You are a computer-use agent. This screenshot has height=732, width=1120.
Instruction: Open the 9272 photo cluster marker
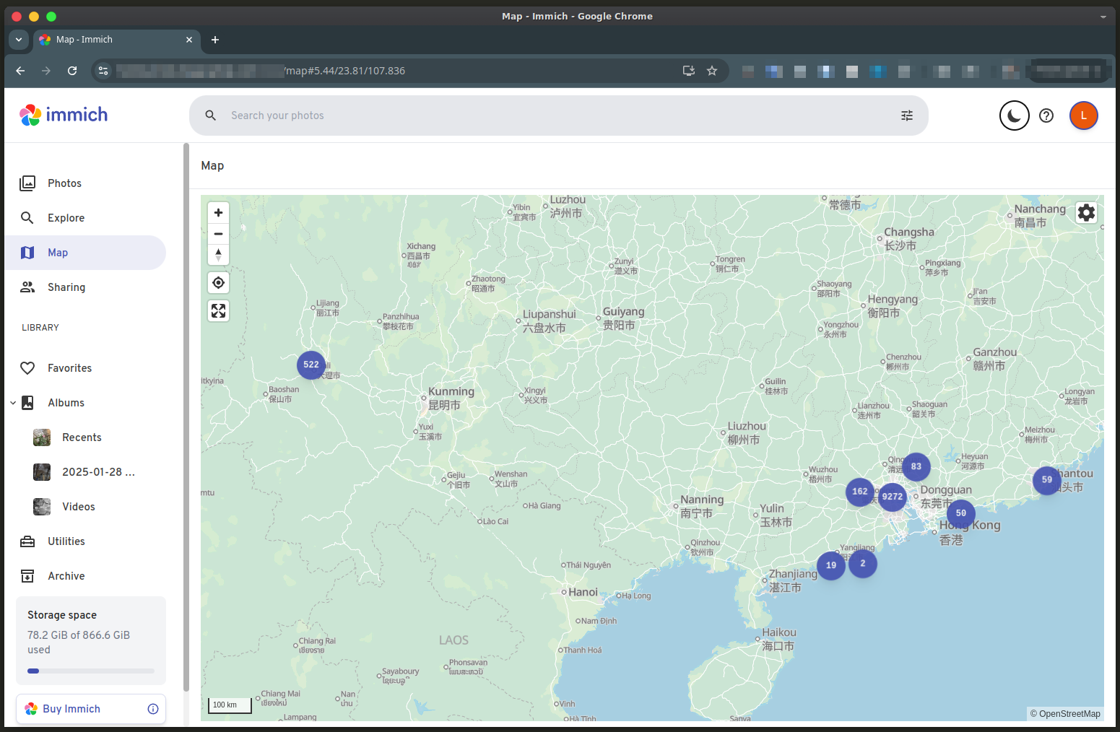click(892, 497)
